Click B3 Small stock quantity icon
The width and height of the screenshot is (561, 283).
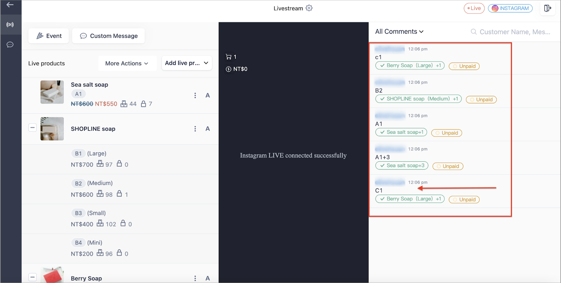pyautogui.click(x=100, y=223)
